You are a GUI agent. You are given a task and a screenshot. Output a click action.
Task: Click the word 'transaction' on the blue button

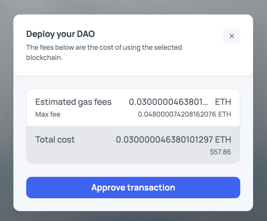tap(151, 188)
